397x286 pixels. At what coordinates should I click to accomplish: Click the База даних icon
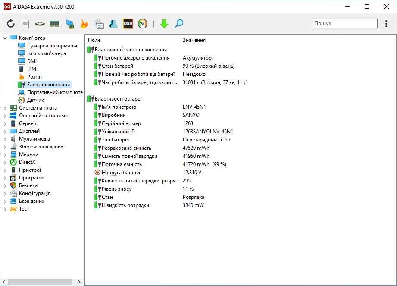(x=13, y=201)
